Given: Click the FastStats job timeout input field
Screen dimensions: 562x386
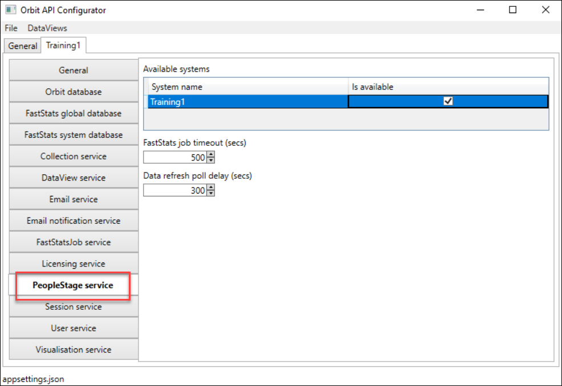Looking at the screenshot, I should [175, 157].
